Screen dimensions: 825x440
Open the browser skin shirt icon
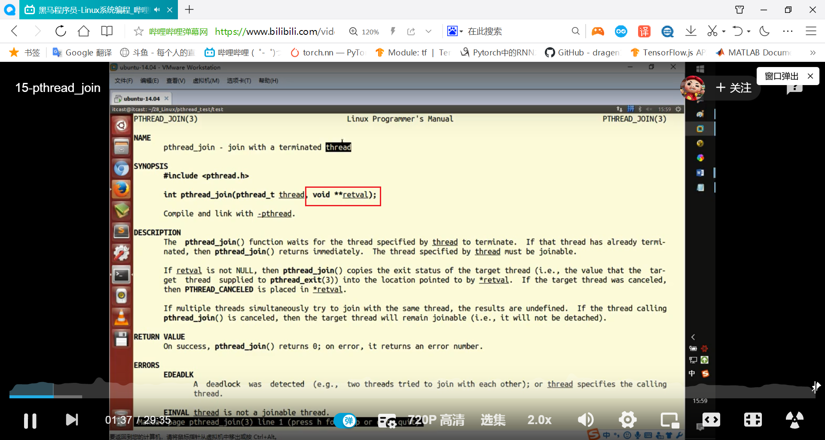tap(739, 9)
